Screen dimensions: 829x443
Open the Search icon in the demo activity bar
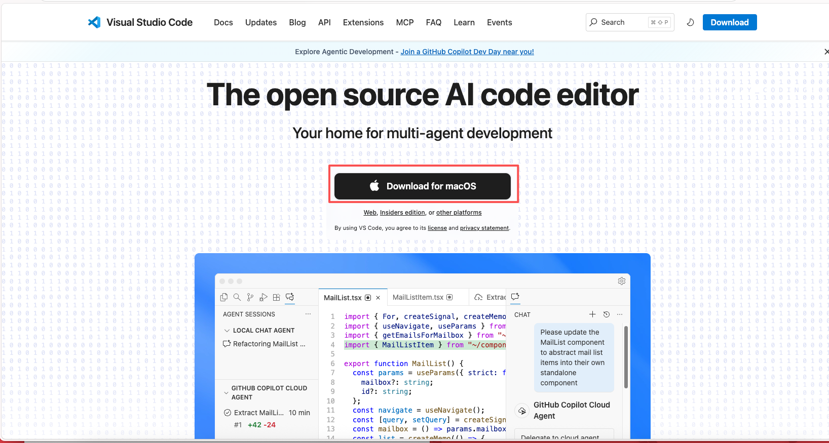tap(237, 297)
